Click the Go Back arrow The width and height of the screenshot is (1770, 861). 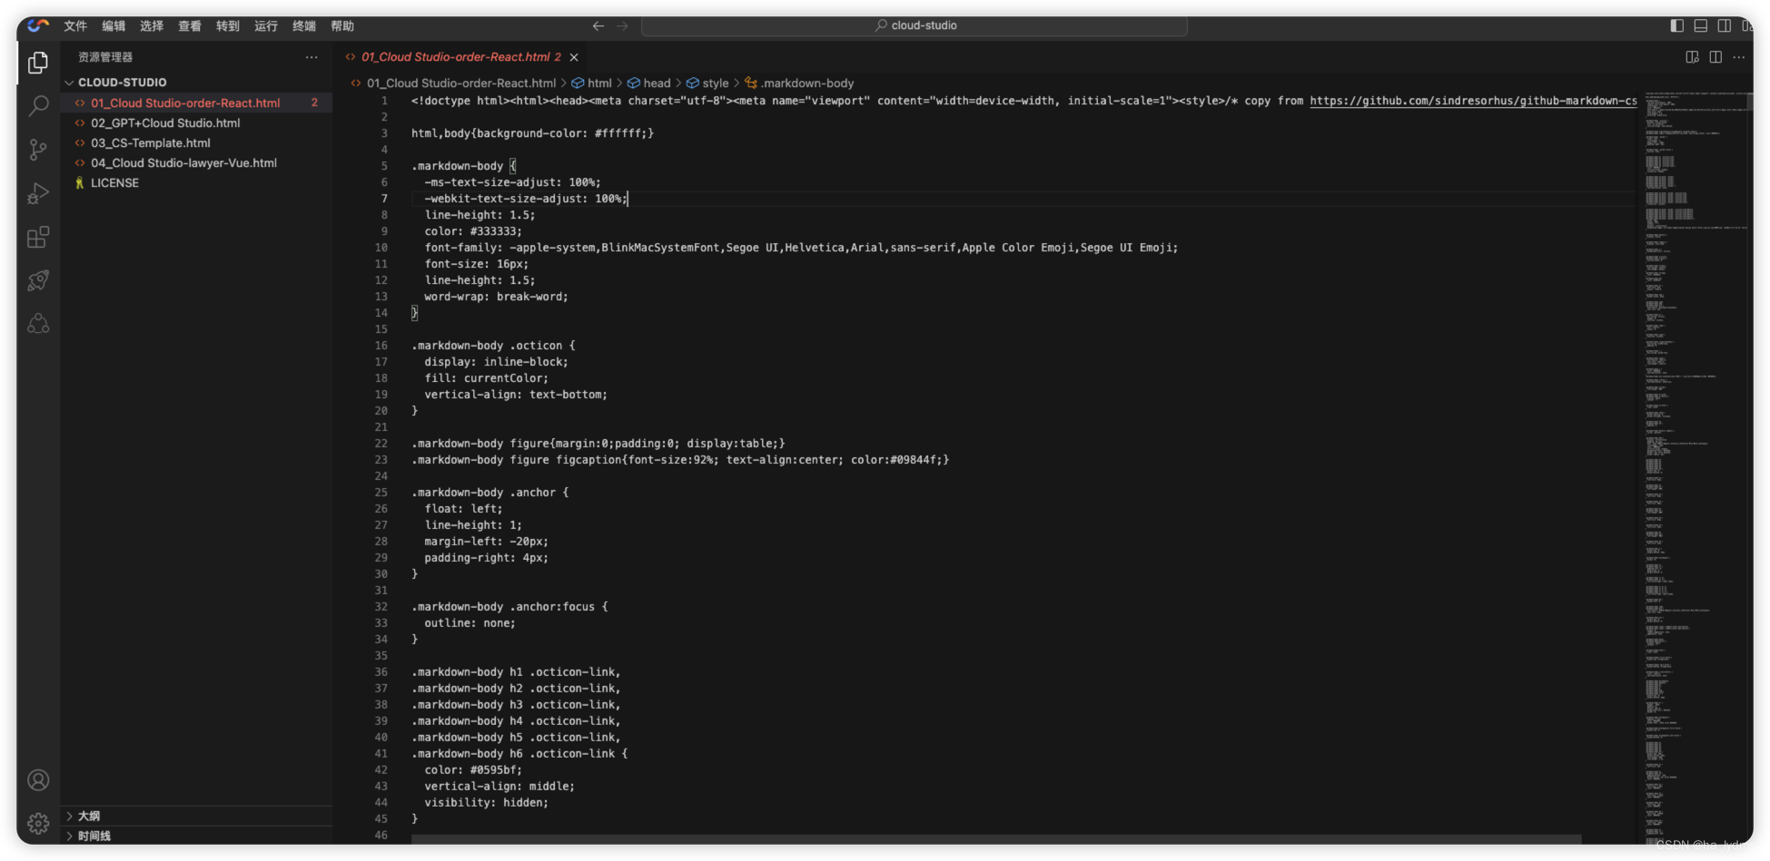(598, 26)
